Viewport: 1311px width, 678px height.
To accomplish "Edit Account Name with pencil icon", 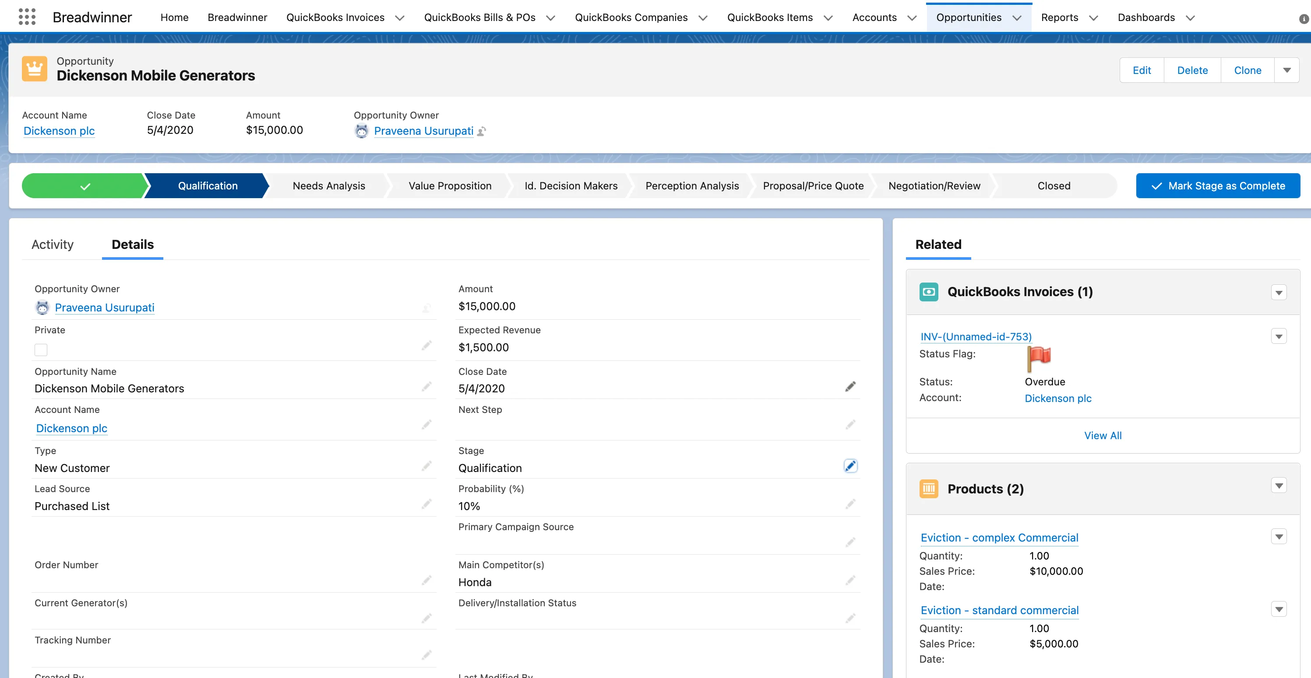I will [x=426, y=425].
